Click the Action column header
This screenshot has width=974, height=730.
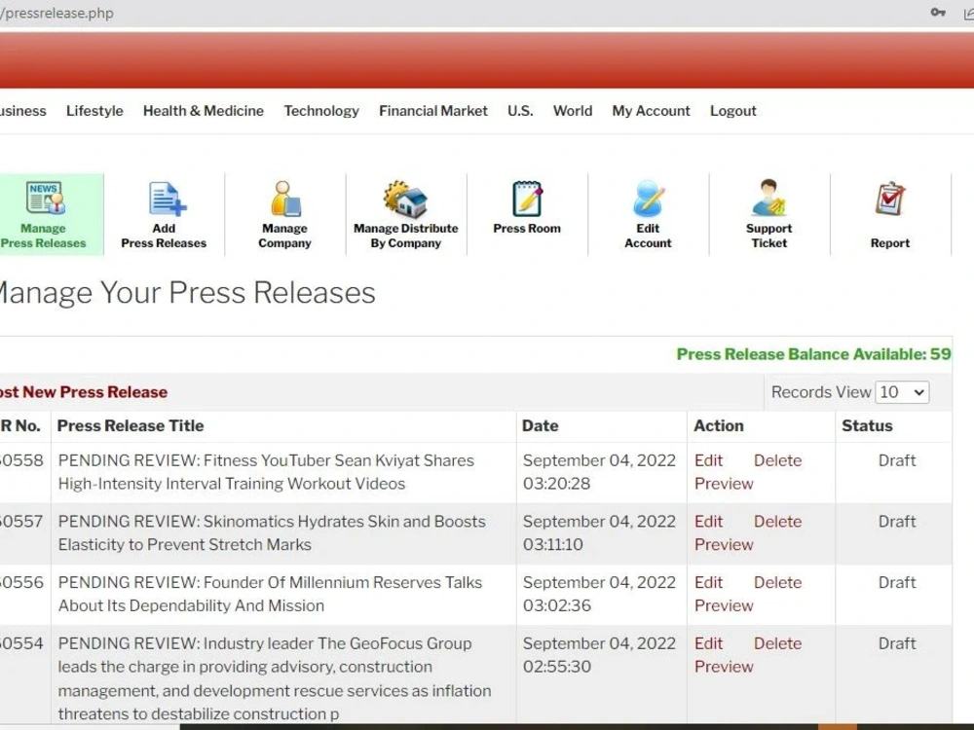pos(718,426)
